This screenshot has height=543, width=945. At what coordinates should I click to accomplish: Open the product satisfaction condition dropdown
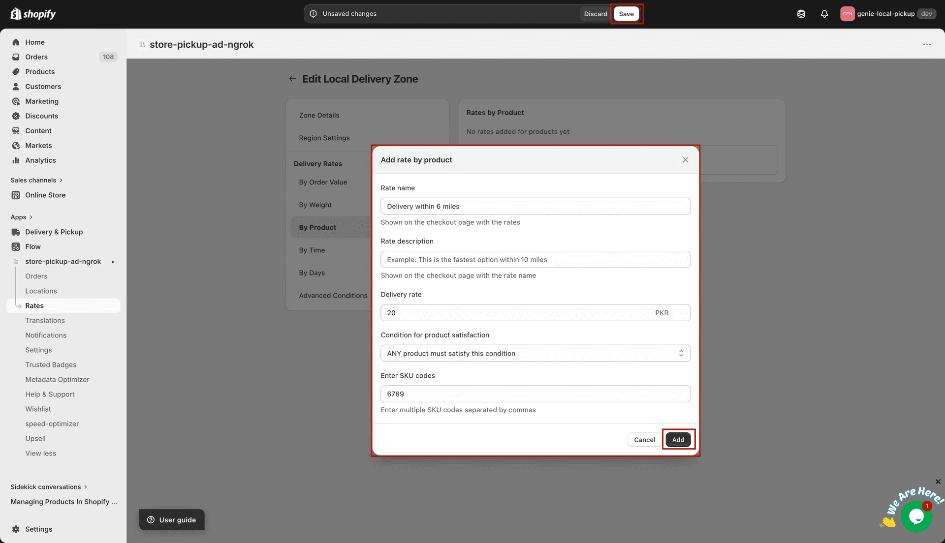point(535,353)
